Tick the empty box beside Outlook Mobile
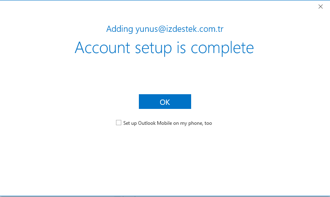 point(118,123)
